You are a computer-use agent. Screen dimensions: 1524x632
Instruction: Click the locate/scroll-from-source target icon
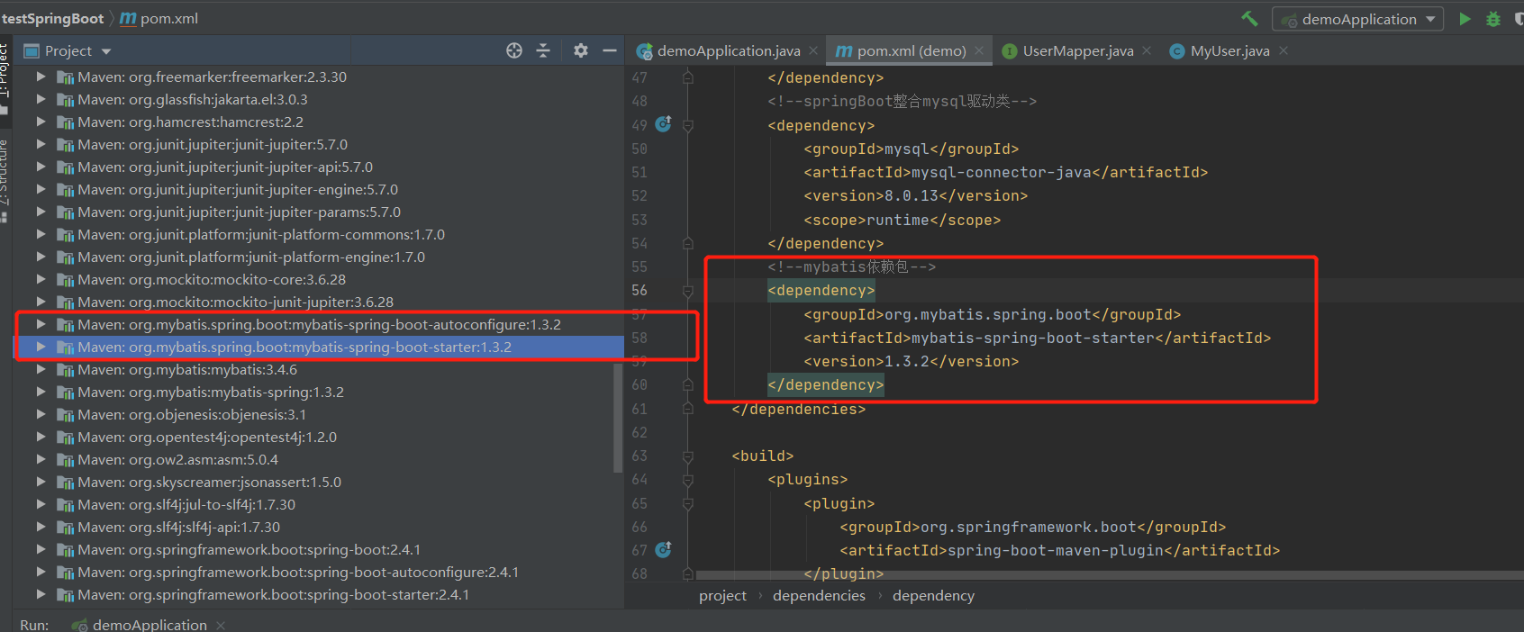[514, 50]
